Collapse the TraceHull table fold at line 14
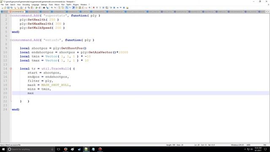270x152 pixels. pyautogui.click(x=11, y=68)
